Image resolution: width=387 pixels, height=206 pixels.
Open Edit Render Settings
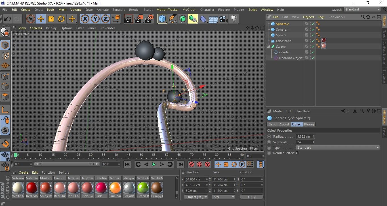coord(149,19)
